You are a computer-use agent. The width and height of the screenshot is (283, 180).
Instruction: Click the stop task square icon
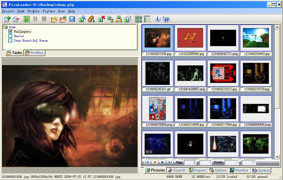coord(44,19)
